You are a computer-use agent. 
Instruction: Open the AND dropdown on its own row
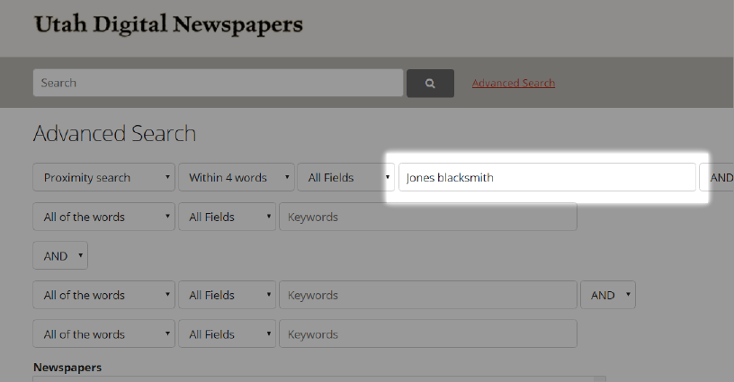pyautogui.click(x=60, y=256)
